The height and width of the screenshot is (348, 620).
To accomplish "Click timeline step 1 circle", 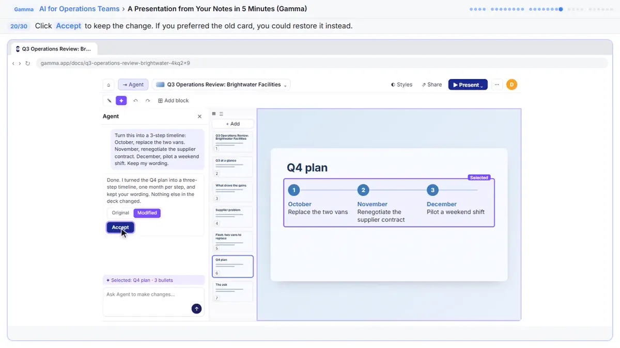I will (294, 190).
